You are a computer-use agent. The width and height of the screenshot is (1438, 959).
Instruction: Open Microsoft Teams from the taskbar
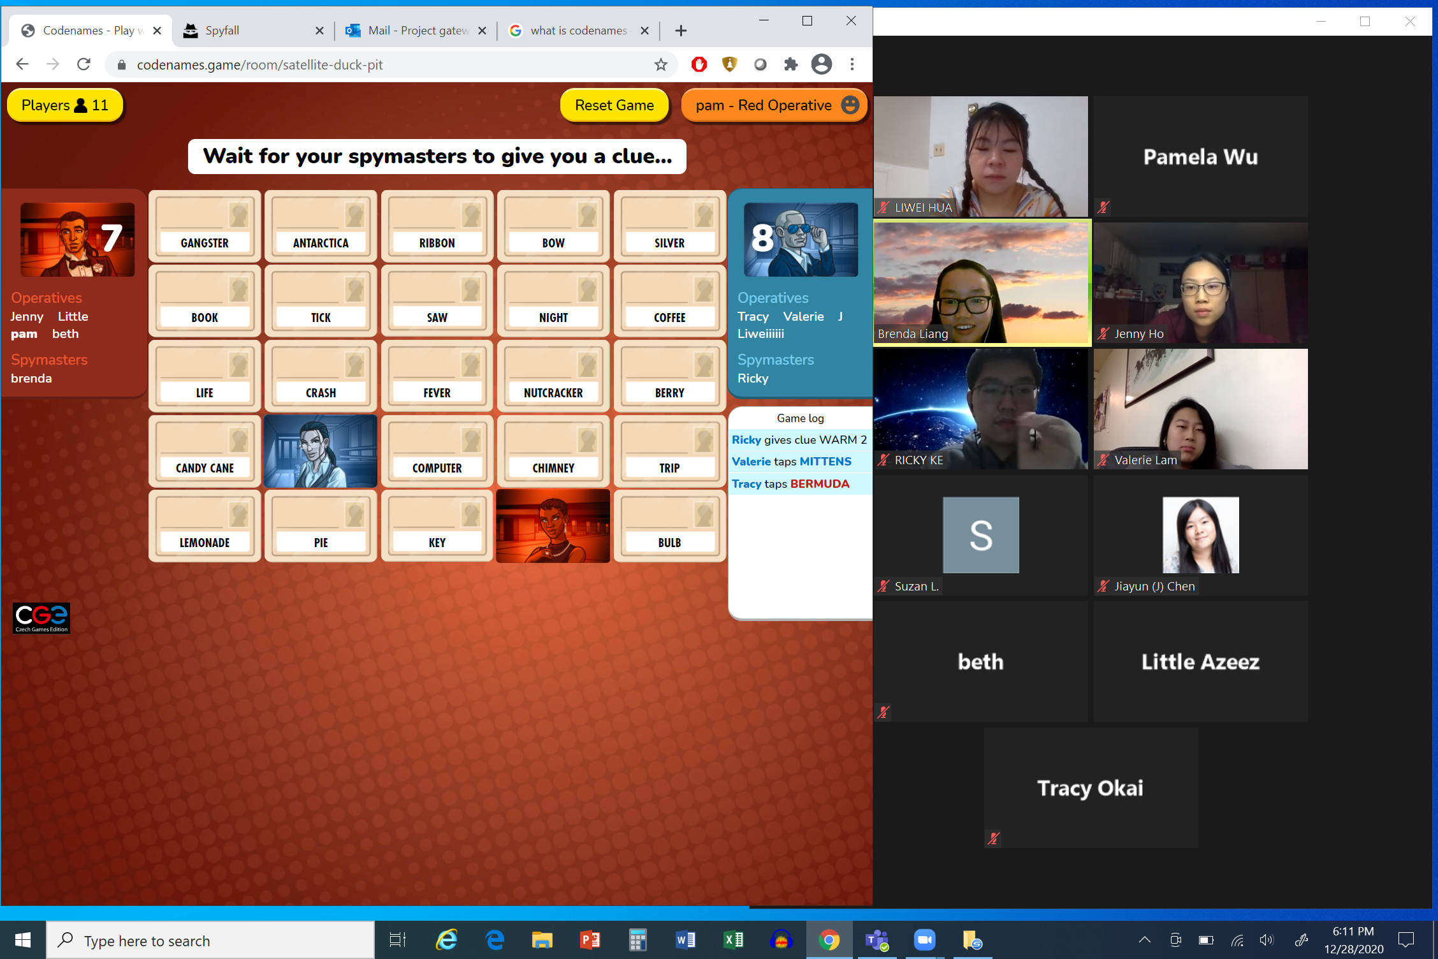[x=876, y=940]
